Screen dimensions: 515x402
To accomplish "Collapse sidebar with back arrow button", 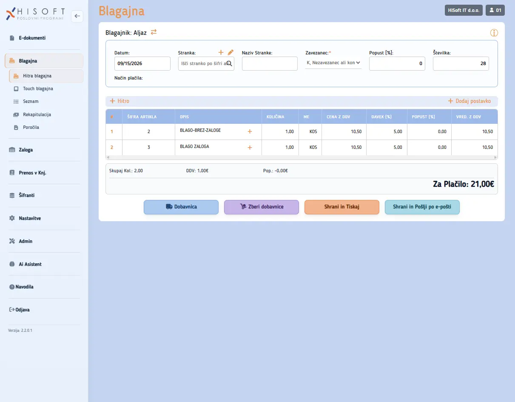I will click(77, 16).
